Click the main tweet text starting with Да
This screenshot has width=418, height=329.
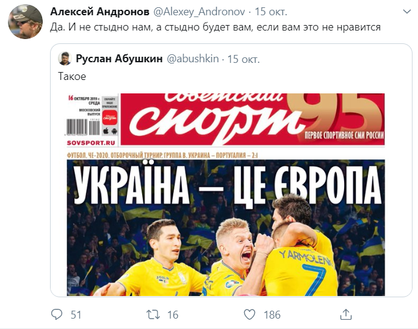click(215, 27)
